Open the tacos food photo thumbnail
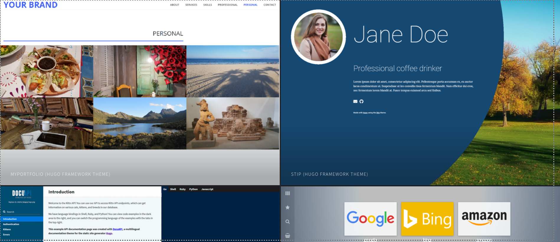Screen dimensions: 560x242 pos(47,71)
